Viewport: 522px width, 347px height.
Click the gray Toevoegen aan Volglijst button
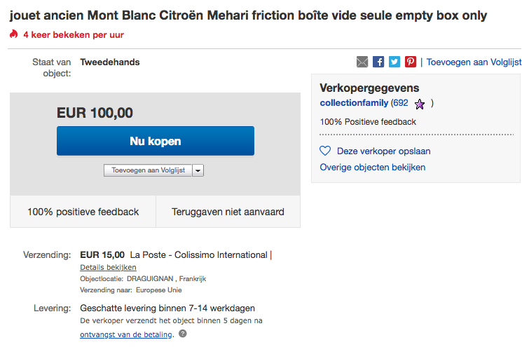click(148, 170)
